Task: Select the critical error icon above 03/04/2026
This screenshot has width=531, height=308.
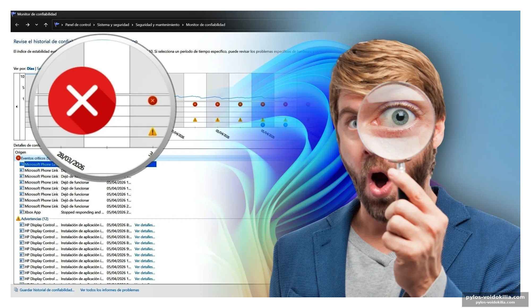Action: click(217, 104)
